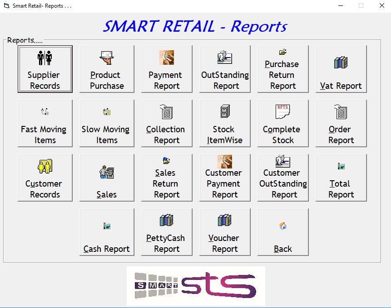Viewport: 391px width, 308px height.
Task: Click the Cash Report button
Action: click(x=107, y=232)
